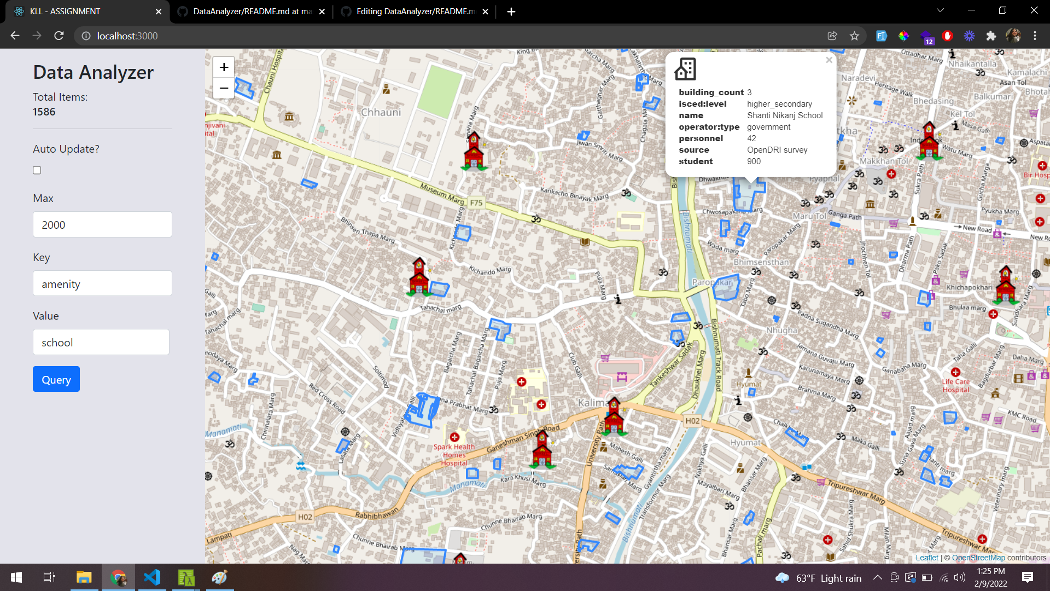Click the school marker near Khichapokhari
The image size is (1050, 591).
pos(1006,285)
